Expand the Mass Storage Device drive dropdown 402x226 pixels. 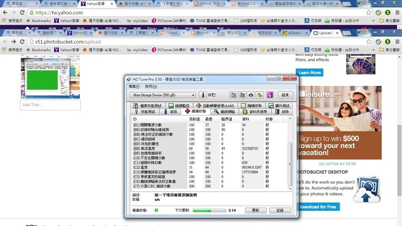pyautogui.click(x=193, y=94)
